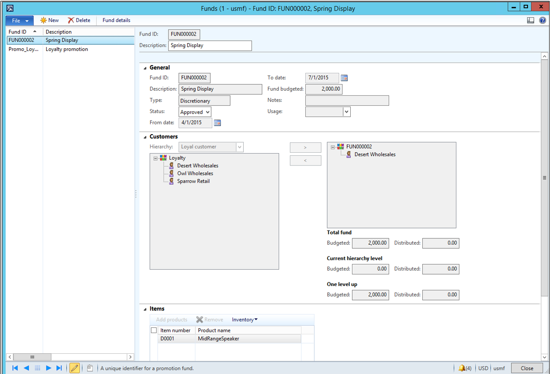Select Owl Wholesales in Loyalty tree
This screenshot has height=374, width=550.
[195, 173]
